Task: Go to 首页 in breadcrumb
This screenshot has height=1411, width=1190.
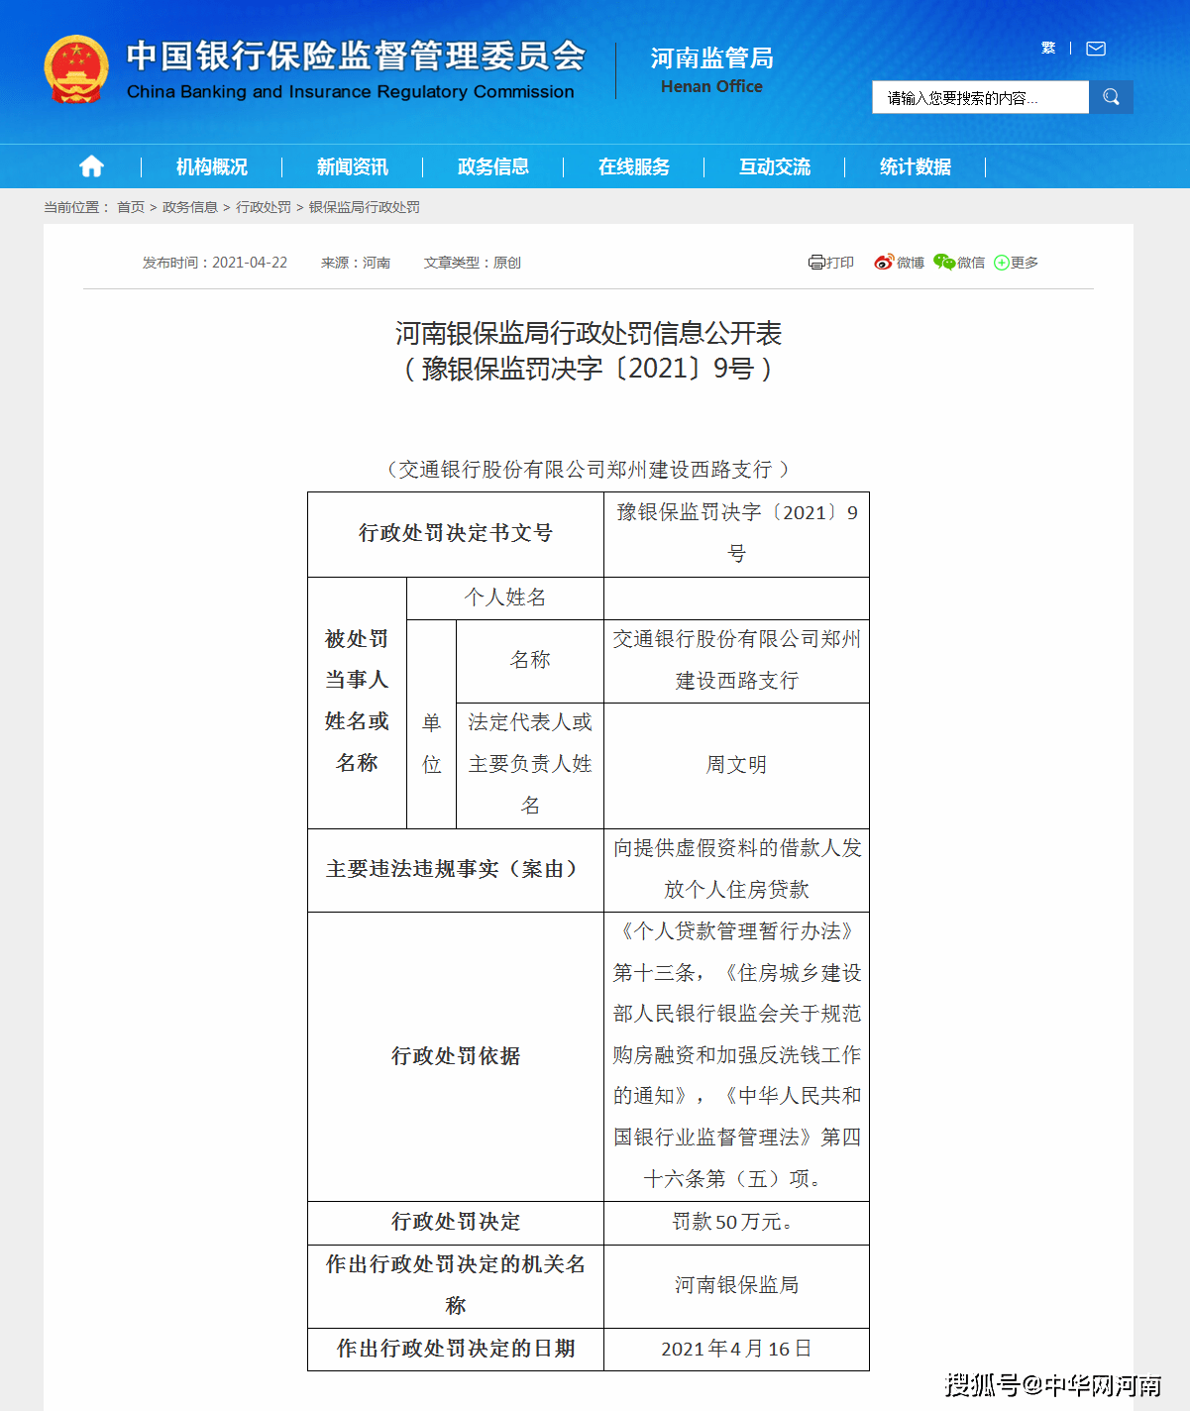Action: click(x=131, y=207)
